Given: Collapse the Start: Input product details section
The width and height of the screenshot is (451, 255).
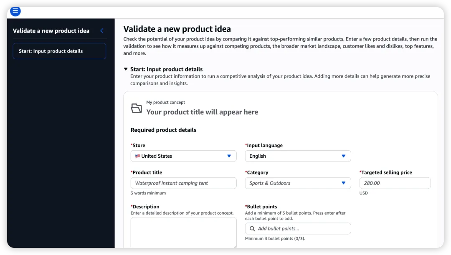Looking at the screenshot, I should click(126, 69).
